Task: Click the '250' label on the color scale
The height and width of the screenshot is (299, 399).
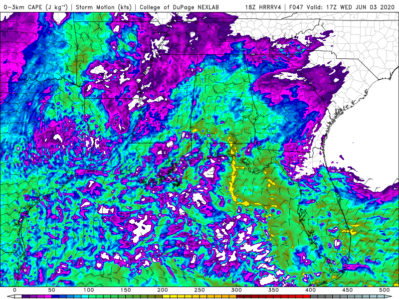Action: tap(199, 290)
